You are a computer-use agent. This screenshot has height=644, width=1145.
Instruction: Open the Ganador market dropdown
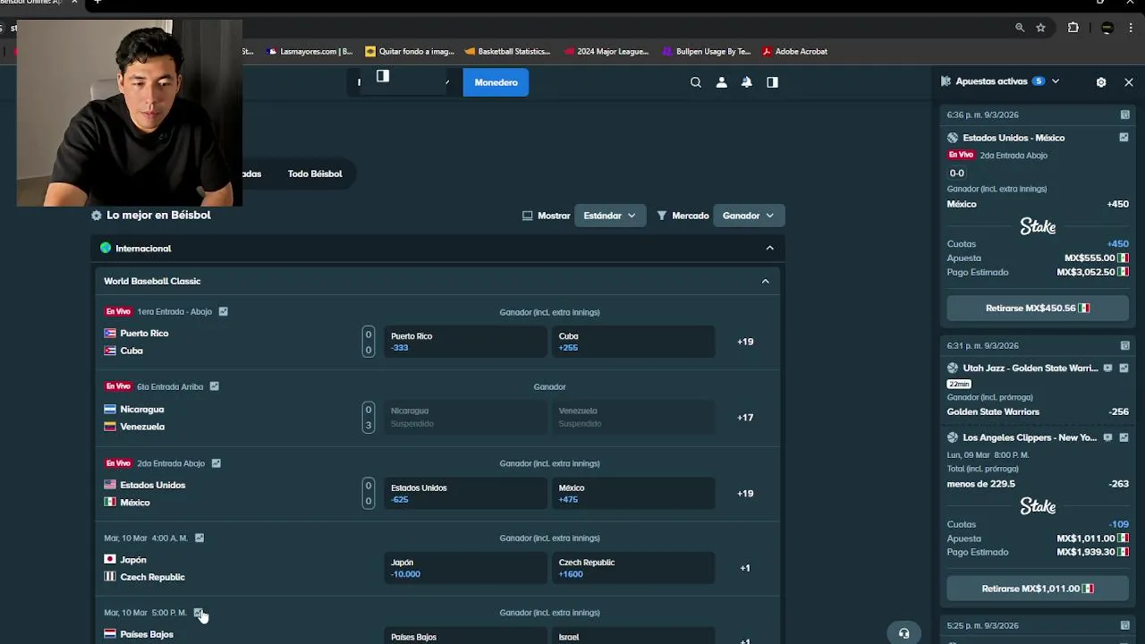click(x=749, y=216)
